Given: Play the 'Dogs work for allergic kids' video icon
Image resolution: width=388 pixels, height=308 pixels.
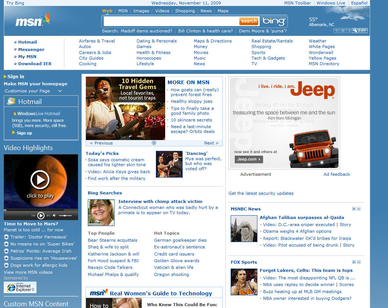Looking at the screenshot, I should tap(6, 265).
